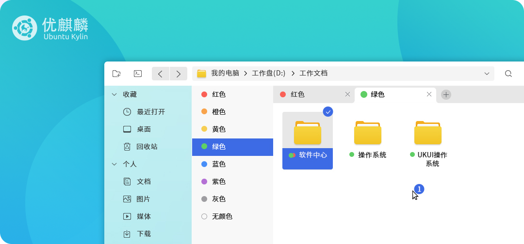This screenshot has width=524, height=244.
Task: Select the 无颜色 no-color option
Action: 222,216
